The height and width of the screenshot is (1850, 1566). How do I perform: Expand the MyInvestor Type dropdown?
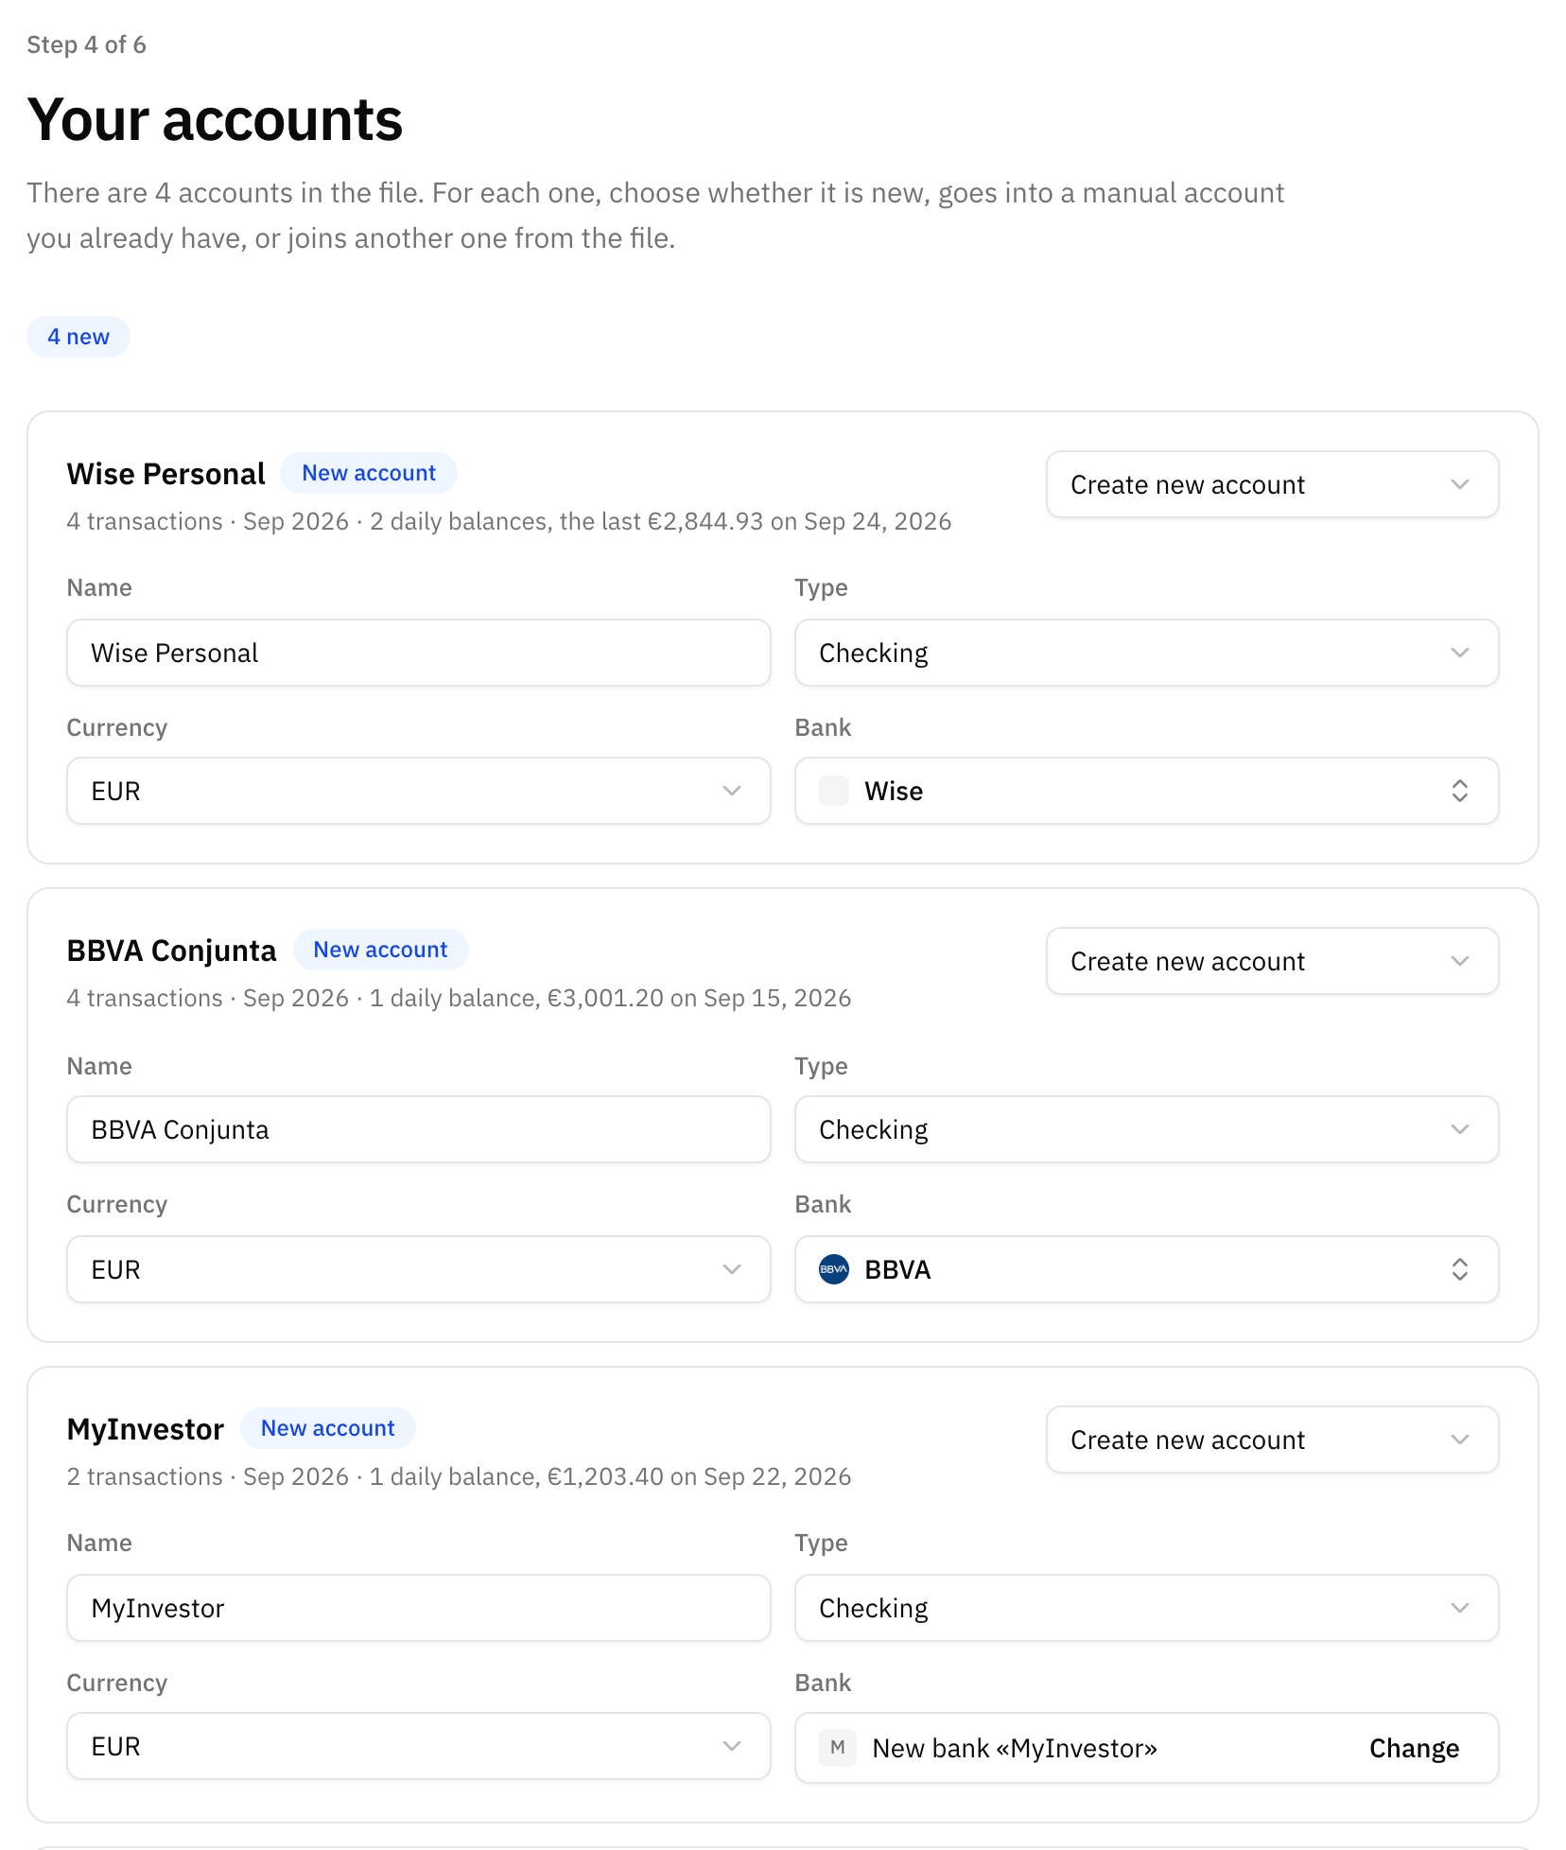[1146, 1608]
